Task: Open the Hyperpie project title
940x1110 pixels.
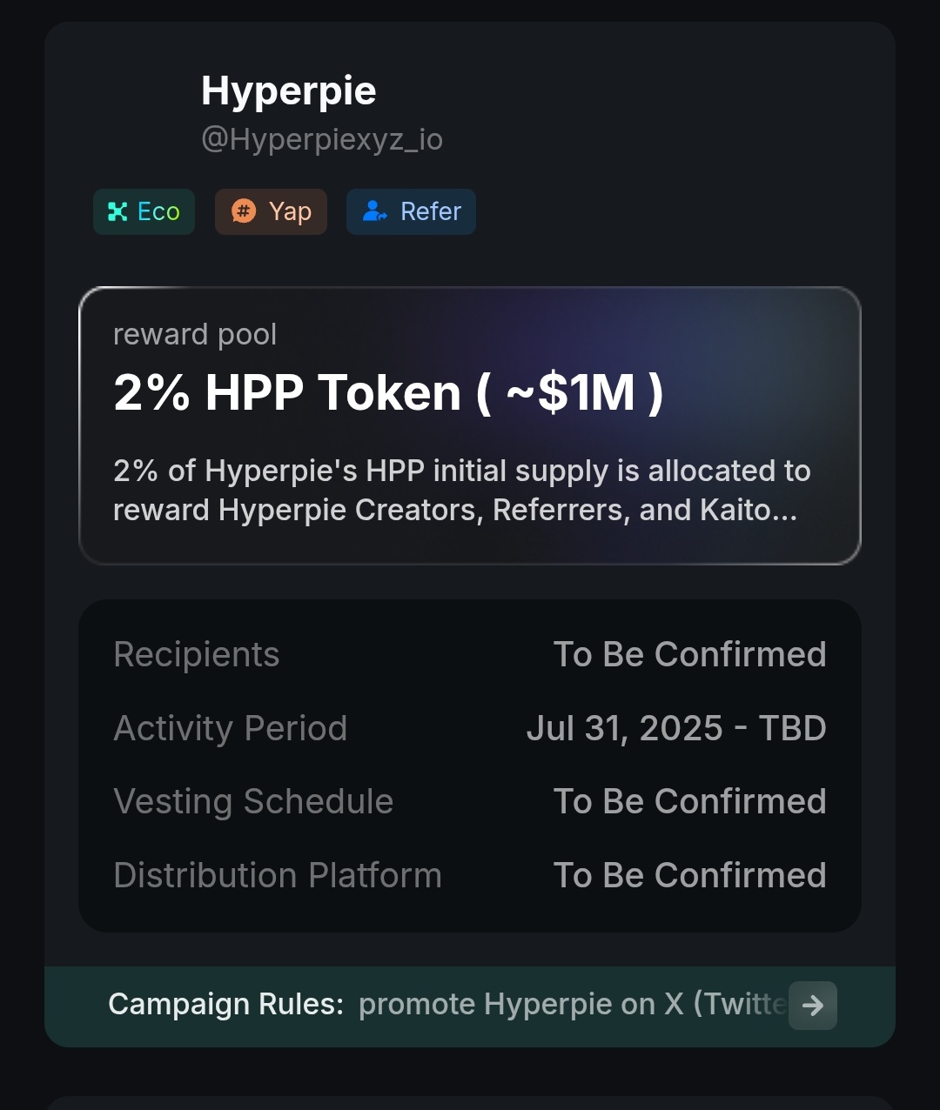Action: coord(288,90)
